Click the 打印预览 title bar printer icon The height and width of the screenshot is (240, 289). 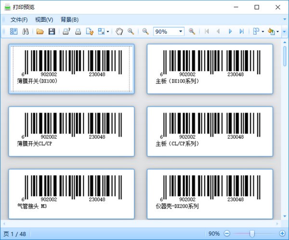(8, 7)
